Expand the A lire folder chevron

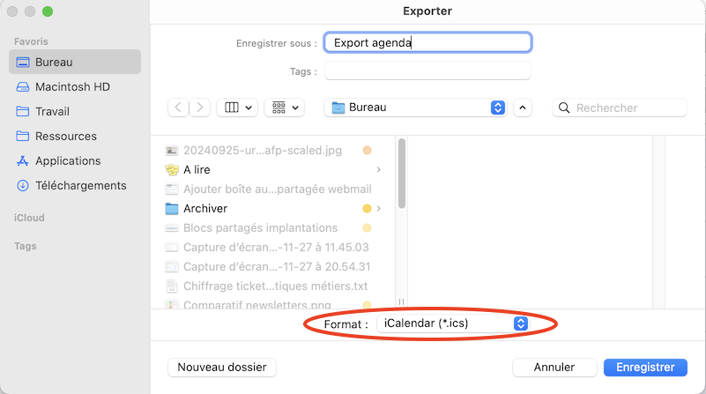tap(378, 169)
